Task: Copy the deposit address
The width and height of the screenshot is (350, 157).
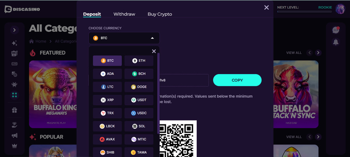Action: (x=237, y=80)
